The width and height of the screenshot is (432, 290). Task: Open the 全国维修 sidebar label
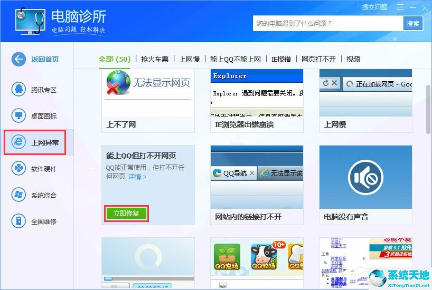click(44, 221)
